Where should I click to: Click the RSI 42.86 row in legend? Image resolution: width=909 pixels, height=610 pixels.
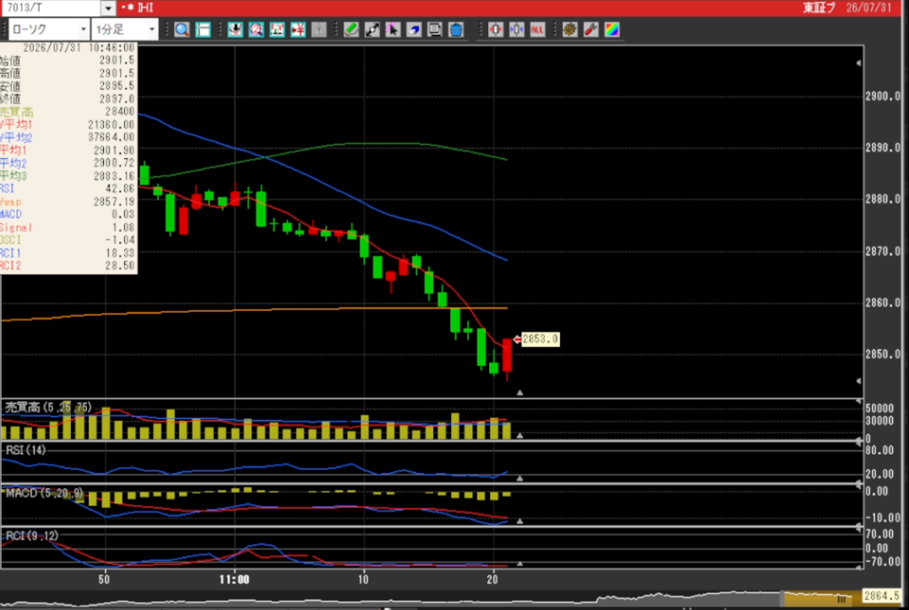pos(67,189)
